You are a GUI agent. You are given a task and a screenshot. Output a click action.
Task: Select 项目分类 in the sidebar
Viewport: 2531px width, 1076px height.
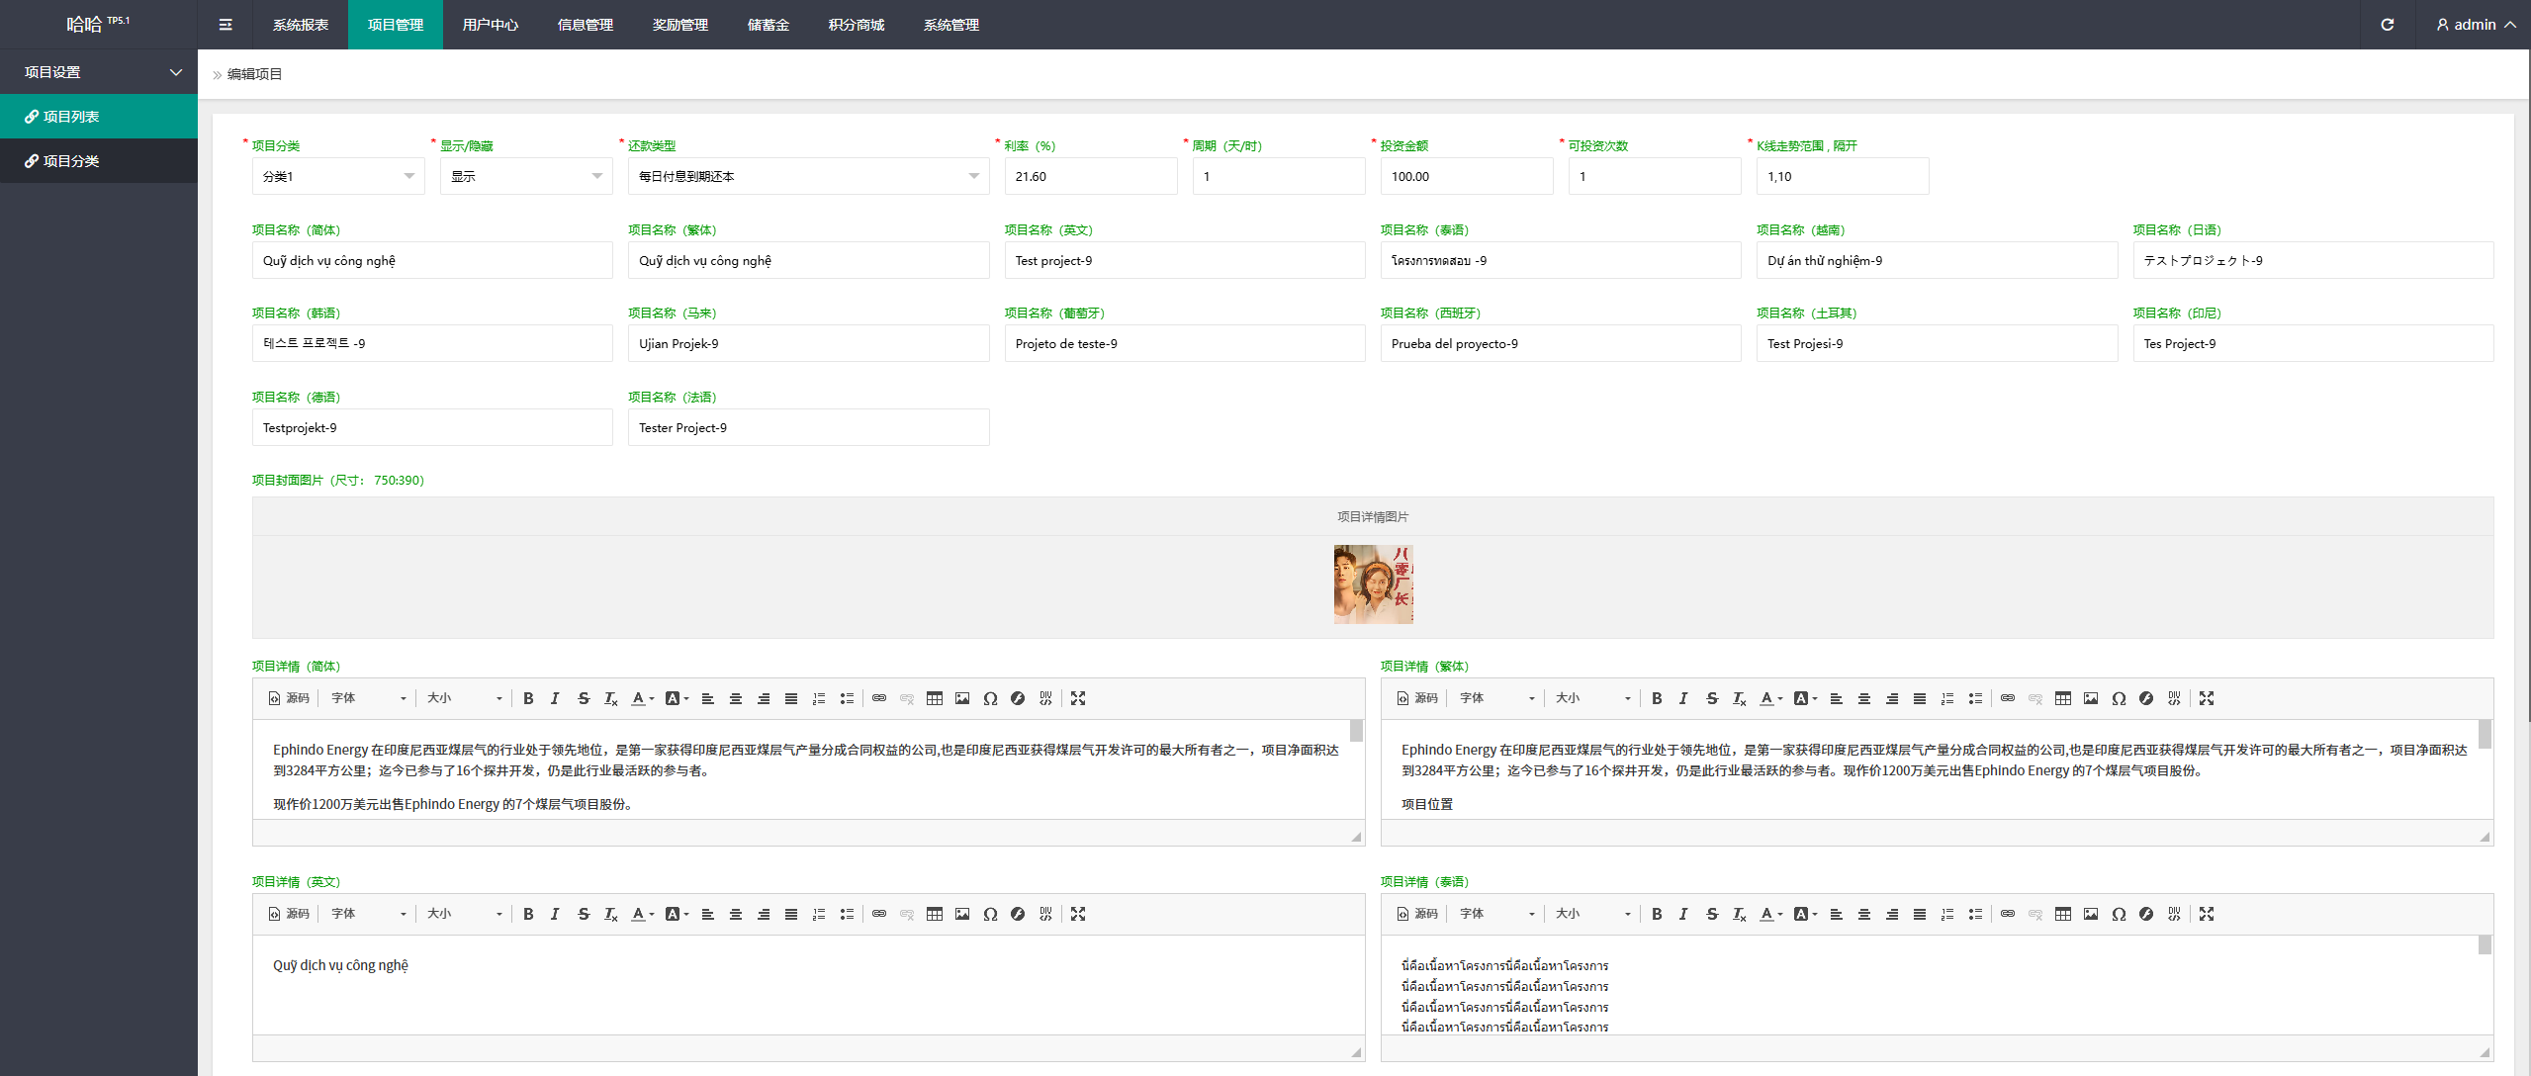99,161
